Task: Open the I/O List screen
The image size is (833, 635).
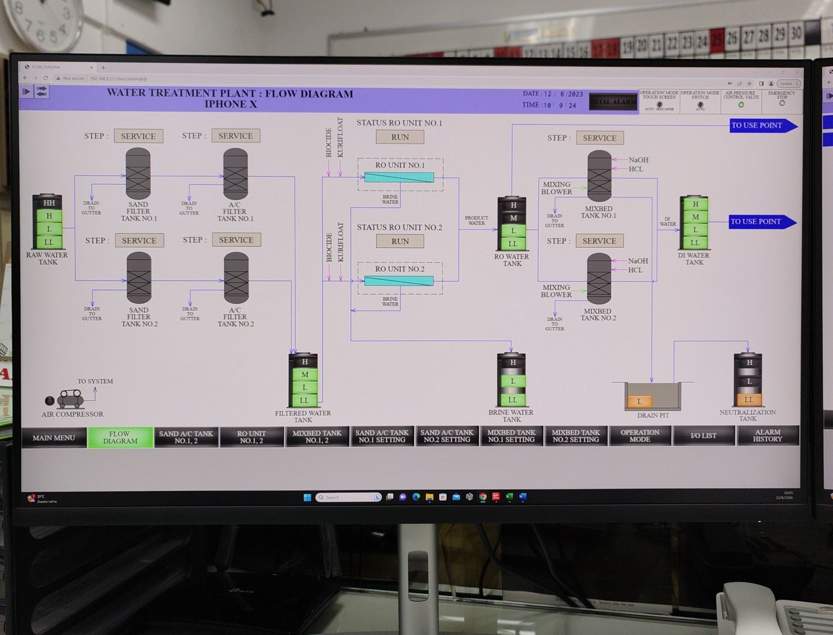Action: [703, 436]
